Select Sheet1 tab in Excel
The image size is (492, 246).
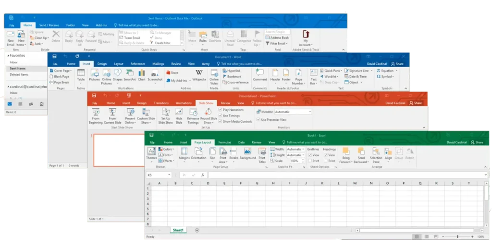click(x=178, y=230)
